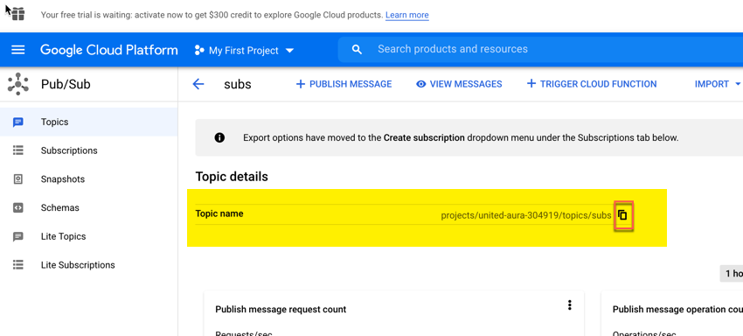Open Subscriptions in the sidebar
The image size is (743, 336).
[88, 150]
